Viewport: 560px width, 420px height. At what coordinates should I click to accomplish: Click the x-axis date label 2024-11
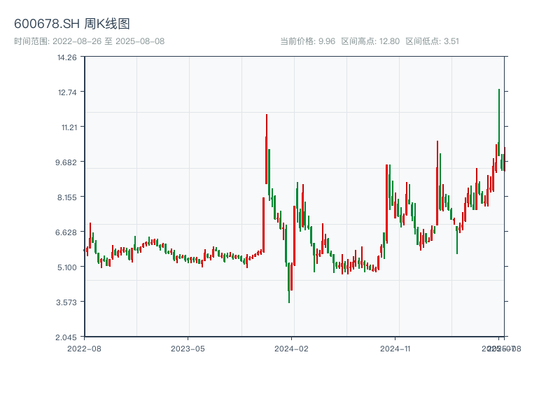pyautogui.click(x=395, y=349)
